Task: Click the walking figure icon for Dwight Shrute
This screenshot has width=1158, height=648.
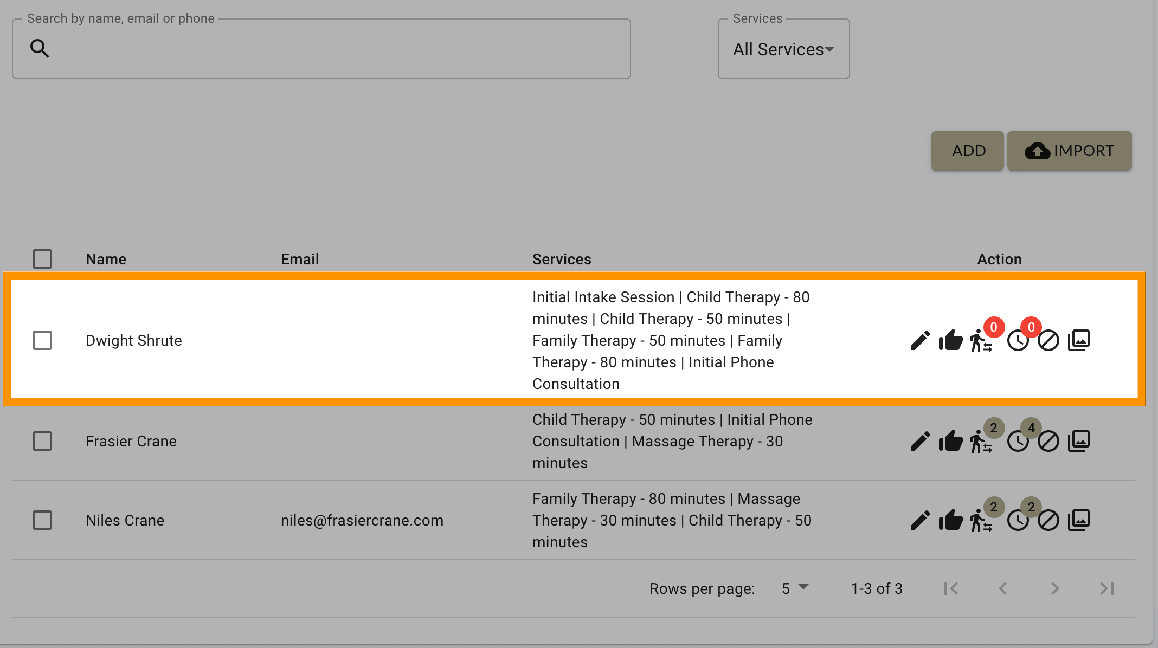Action: pos(980,340)
